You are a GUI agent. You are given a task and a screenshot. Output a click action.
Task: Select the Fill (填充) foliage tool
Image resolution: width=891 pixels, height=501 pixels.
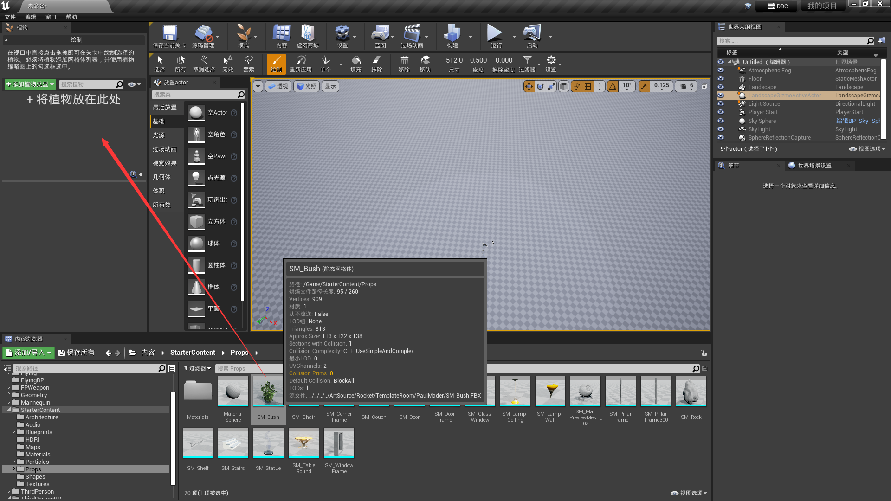coord(356,64)
